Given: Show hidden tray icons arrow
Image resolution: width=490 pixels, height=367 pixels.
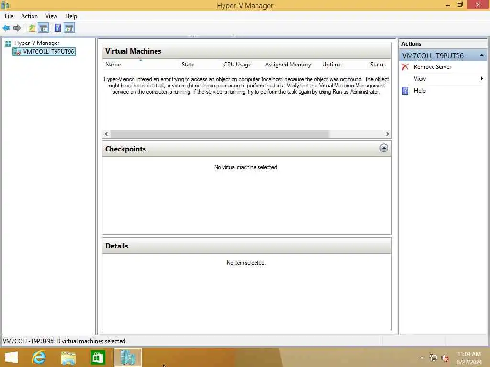Looking at the screenshot, I should pyautogui.click(x=422, y=358).
